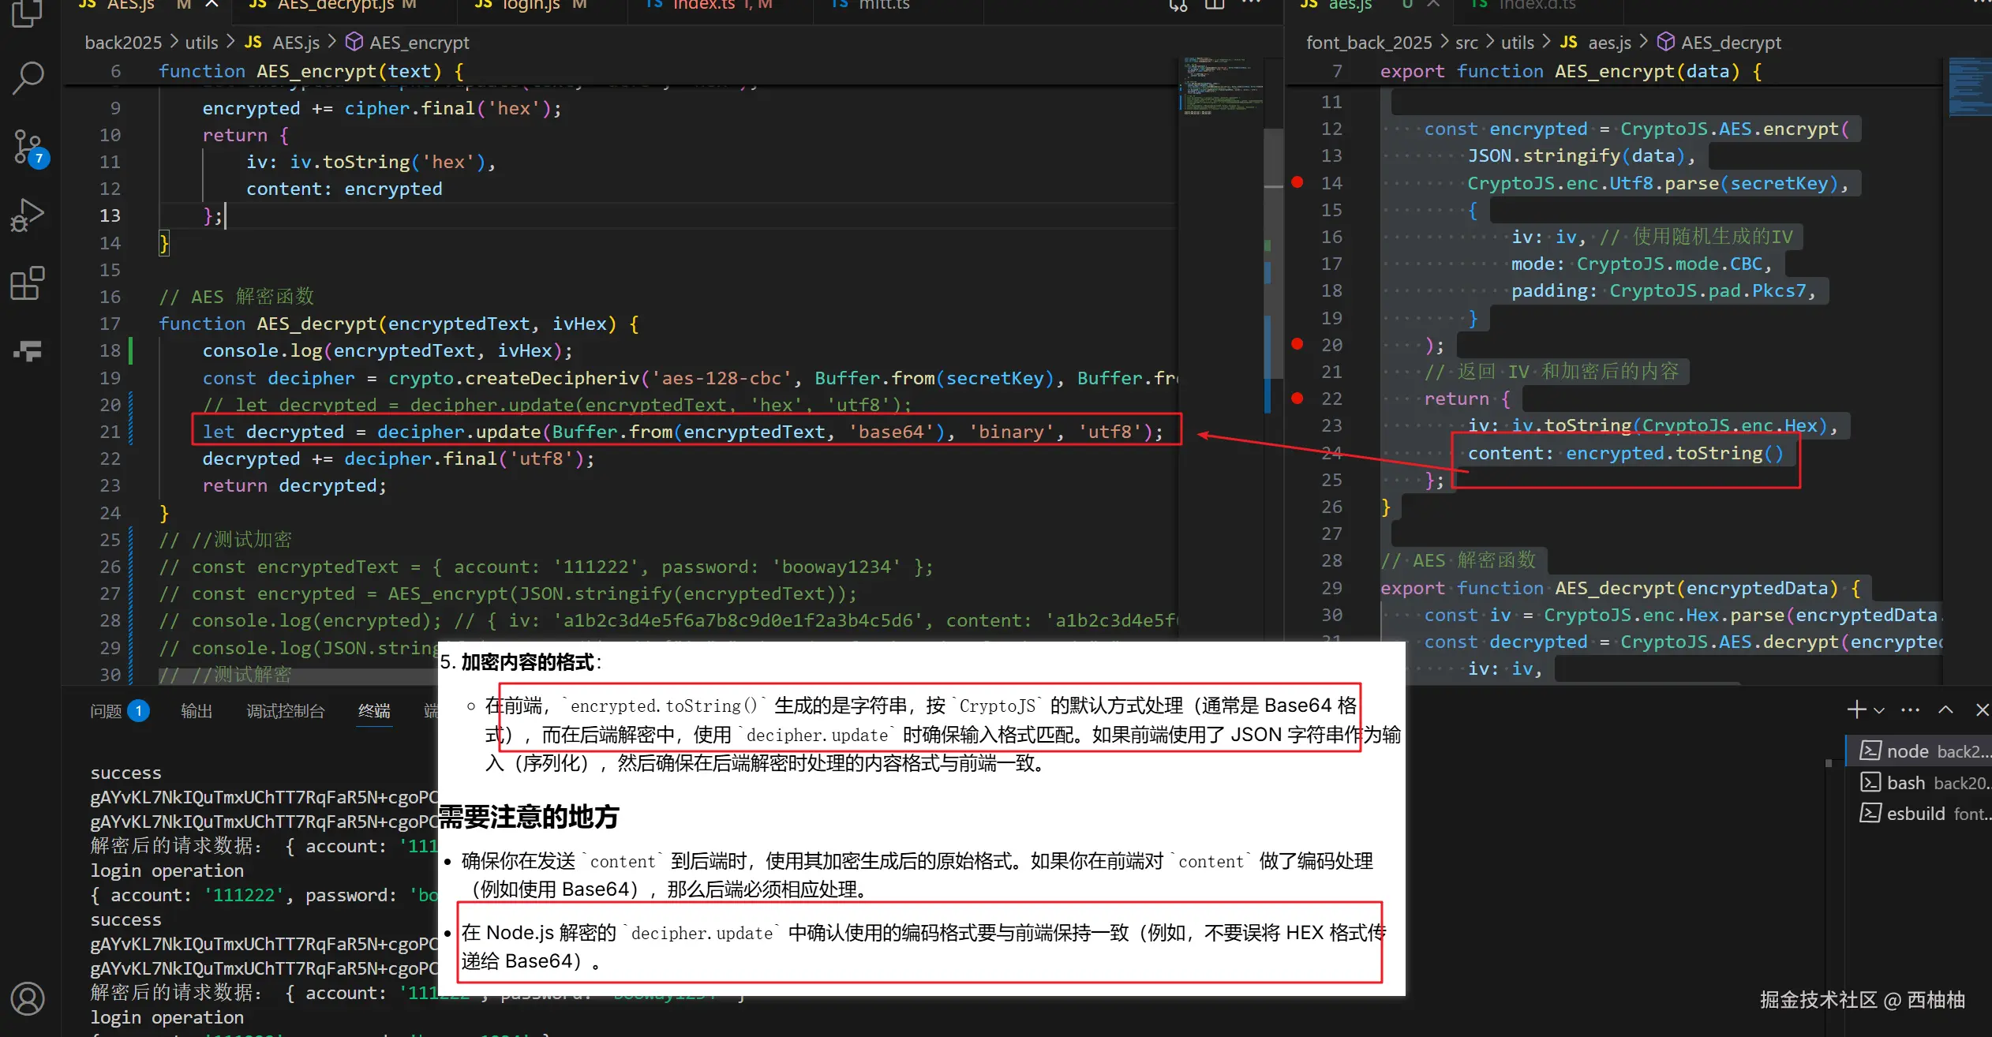Open the Search view in activity bar
The width and height of the screenshot is (1992, 1037).
(28, 78)
